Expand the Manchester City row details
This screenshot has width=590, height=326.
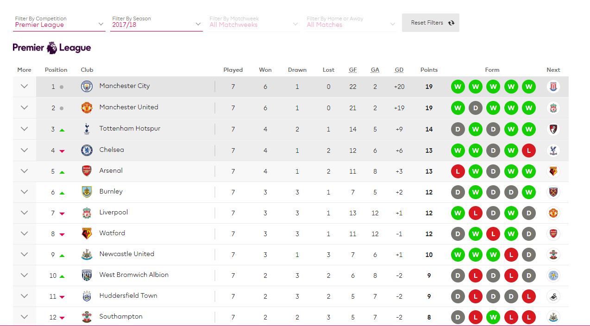click(25, 87)
